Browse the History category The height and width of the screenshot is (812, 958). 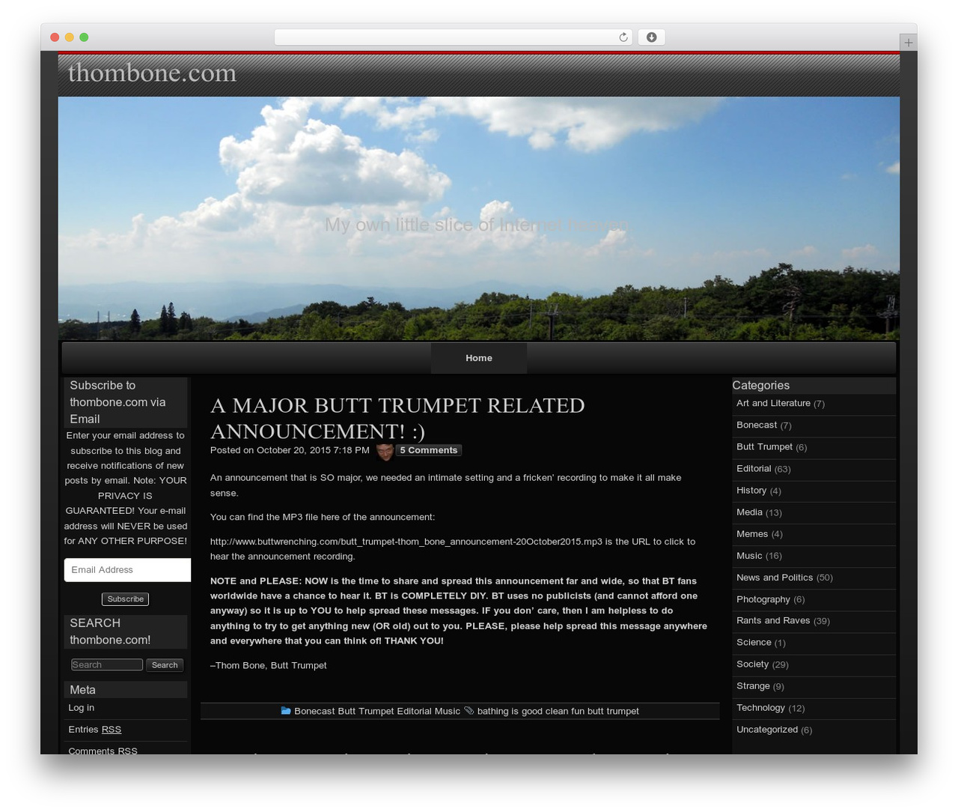point(751,490)
